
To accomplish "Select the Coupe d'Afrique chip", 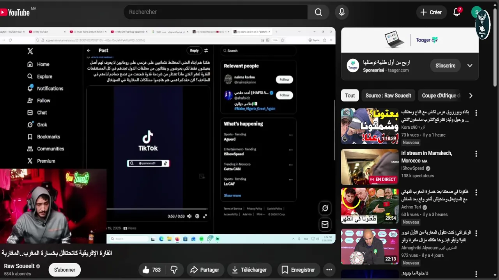I will [441, 95].
